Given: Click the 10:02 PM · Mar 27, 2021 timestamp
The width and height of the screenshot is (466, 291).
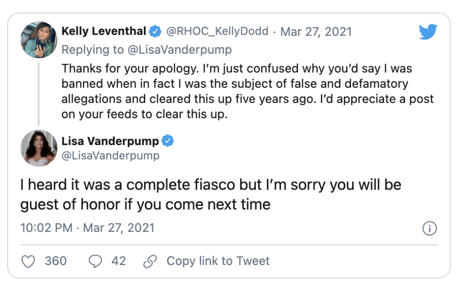Looking at the screenshot, I should [87, 228].
